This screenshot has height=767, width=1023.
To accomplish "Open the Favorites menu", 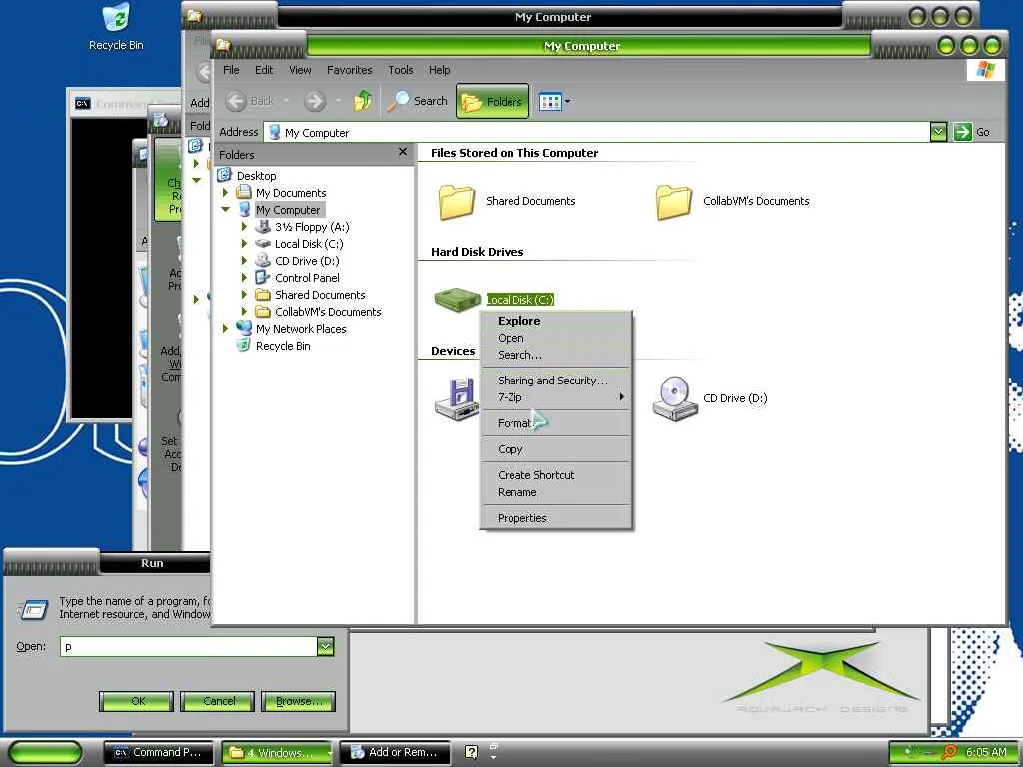I will [x=349, y=70].
